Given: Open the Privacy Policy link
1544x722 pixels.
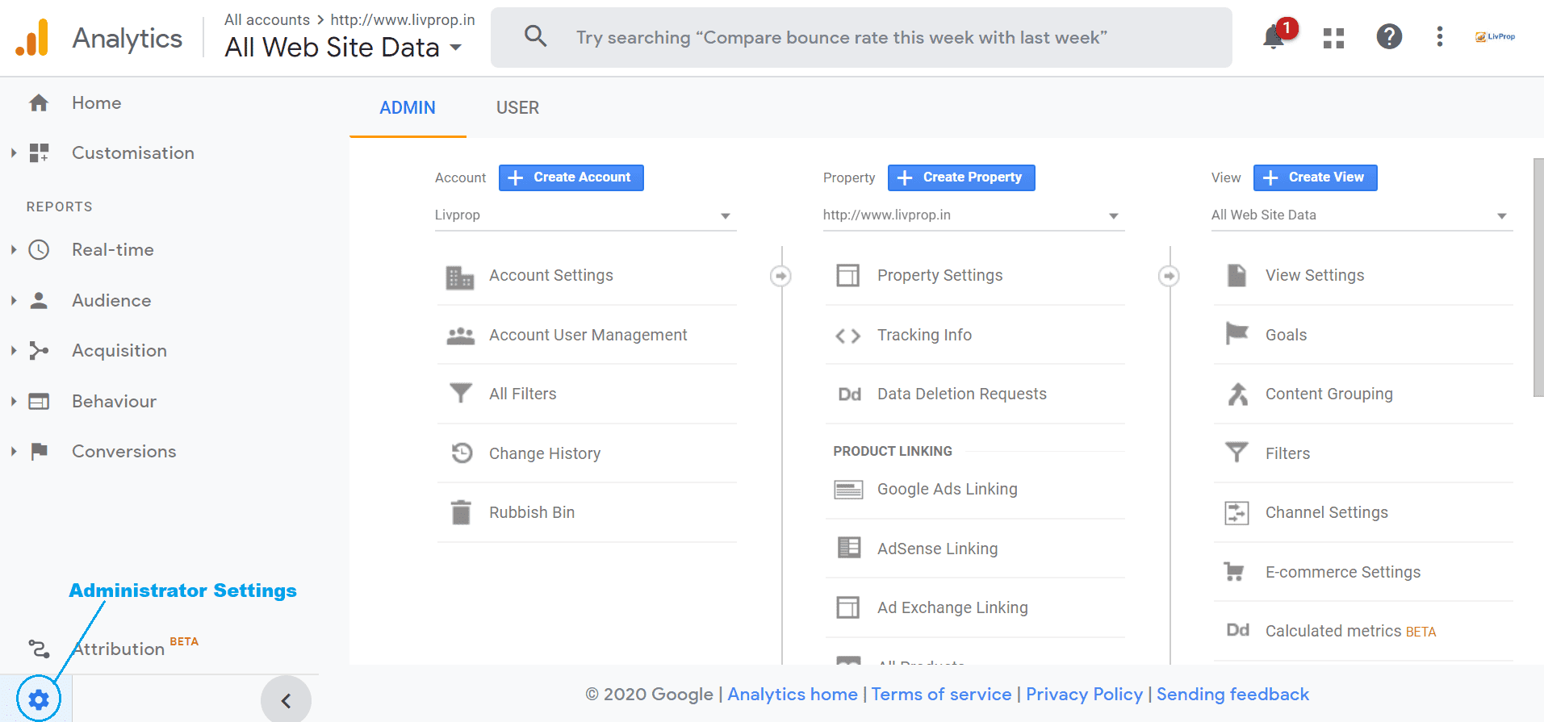Looking at the screenshot, I should [x=1084, y=695].
